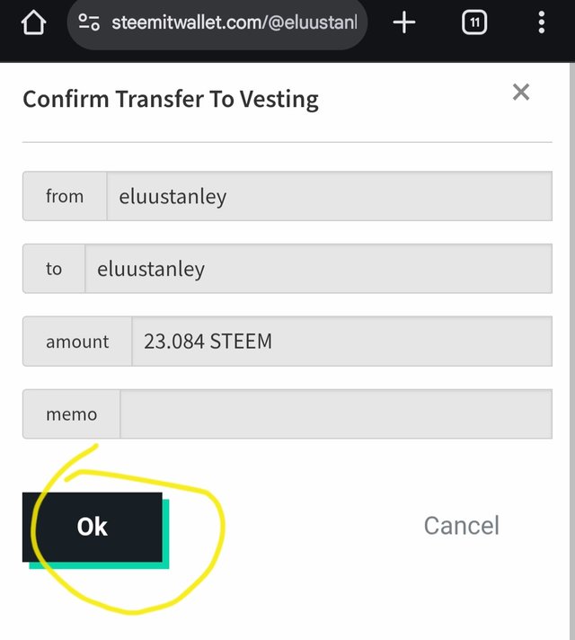This screenshot has width=575, height=640.
Task: Click the from field showing eluustanley
Action: pyautogui.click(x=330, y=196)
